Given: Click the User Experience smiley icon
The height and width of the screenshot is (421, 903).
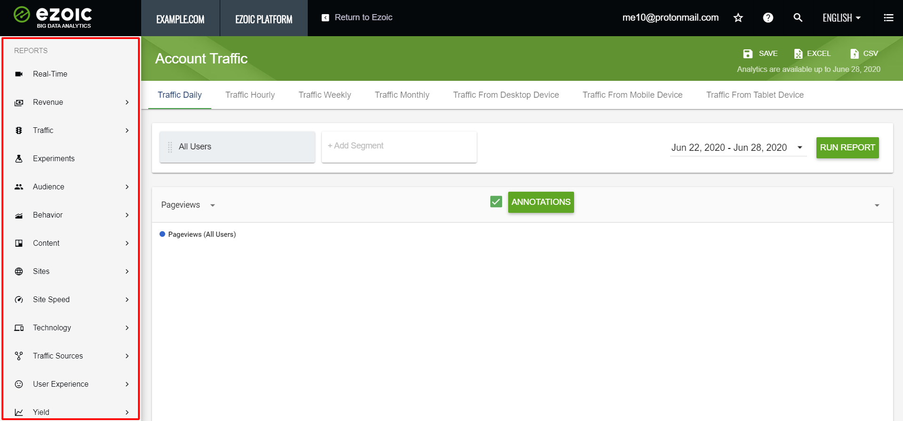Looking at the screenshot, I should point(19,384).
